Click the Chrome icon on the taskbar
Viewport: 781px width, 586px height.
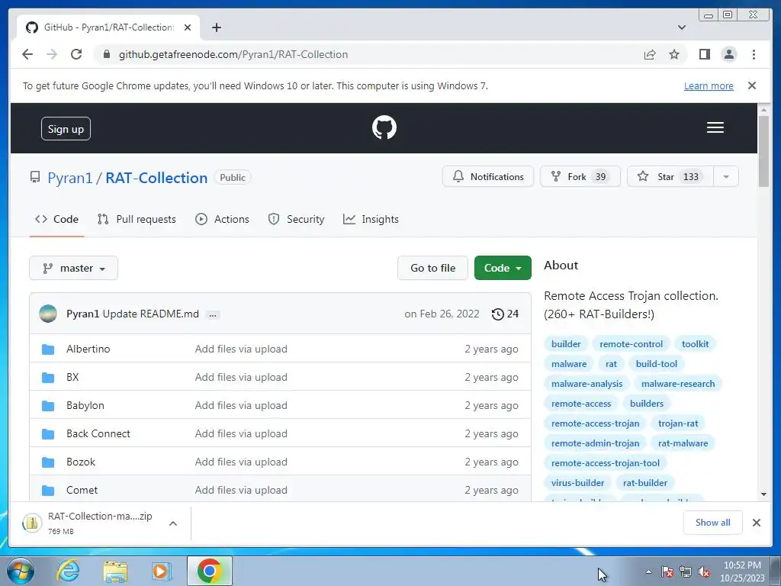tap(209, 571)
